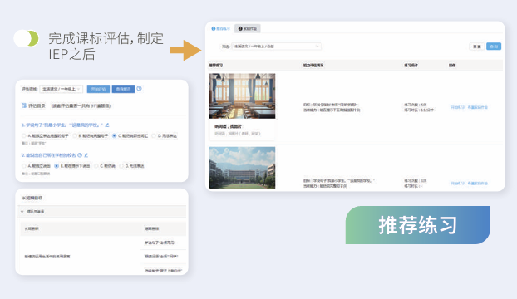Viewport: 517px width, 299px height.
Task: Click the dark blue report button in the assessment panel
Action: [123, 89]
